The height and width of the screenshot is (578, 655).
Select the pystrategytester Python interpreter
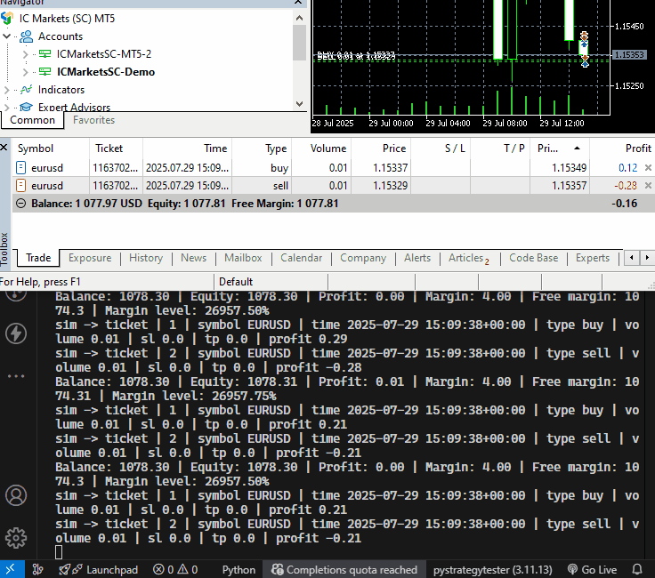point(492,570)
